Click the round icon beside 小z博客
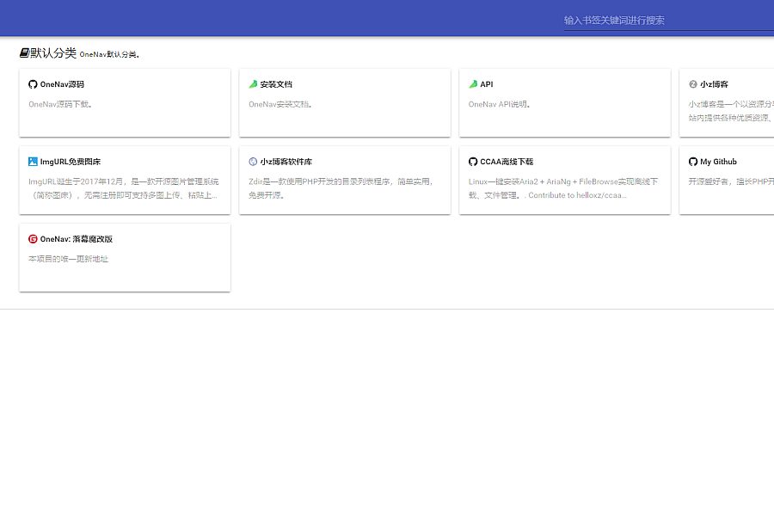This screenshot has width=774, height=516. pos(693,84)
